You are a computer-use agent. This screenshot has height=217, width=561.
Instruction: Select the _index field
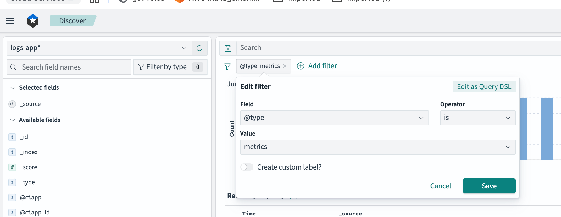(x=29, y=152)
